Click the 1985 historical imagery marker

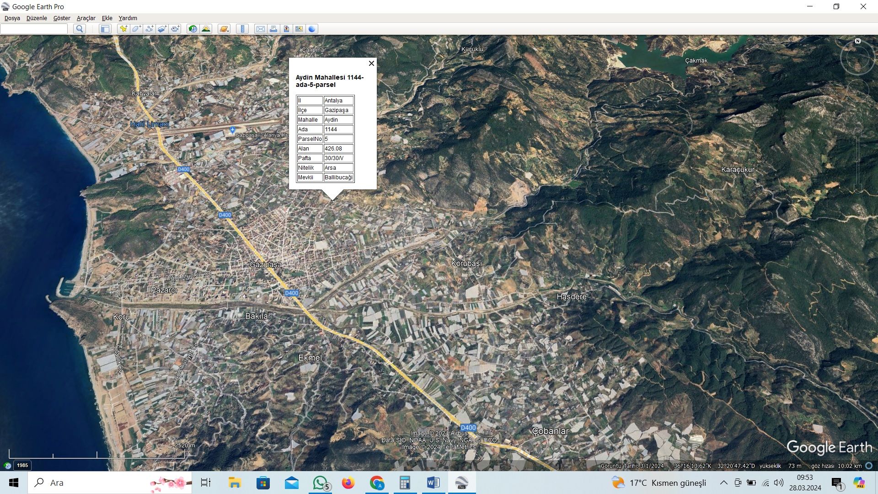tap(22, 465)
